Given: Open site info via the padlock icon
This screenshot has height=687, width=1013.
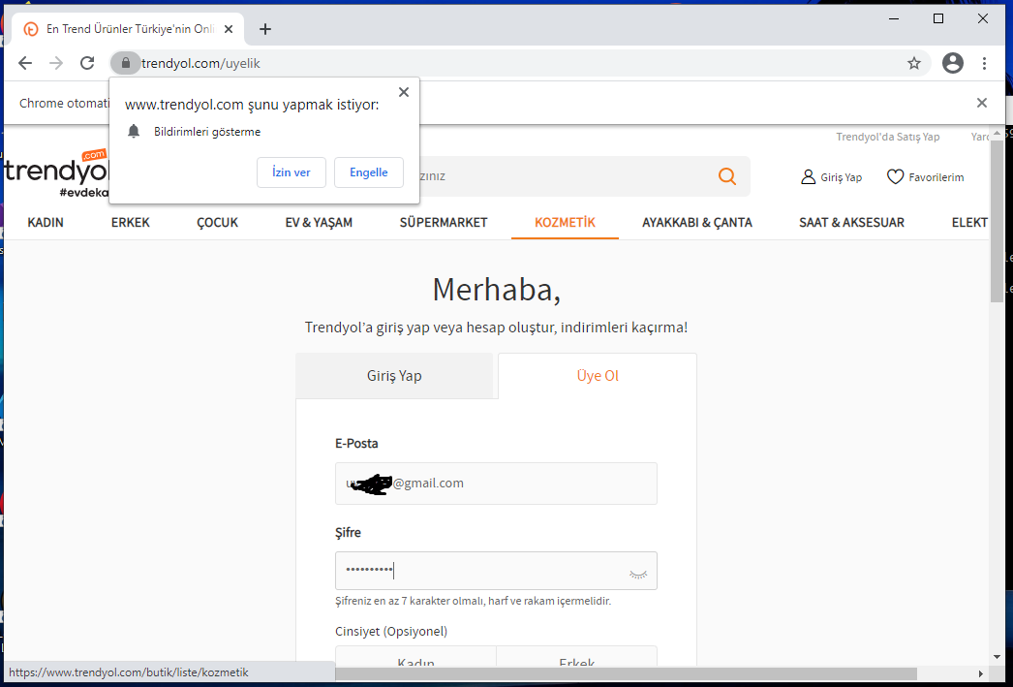Looking at the screenshot, I should pyautogui.click(x=126, y=63).
